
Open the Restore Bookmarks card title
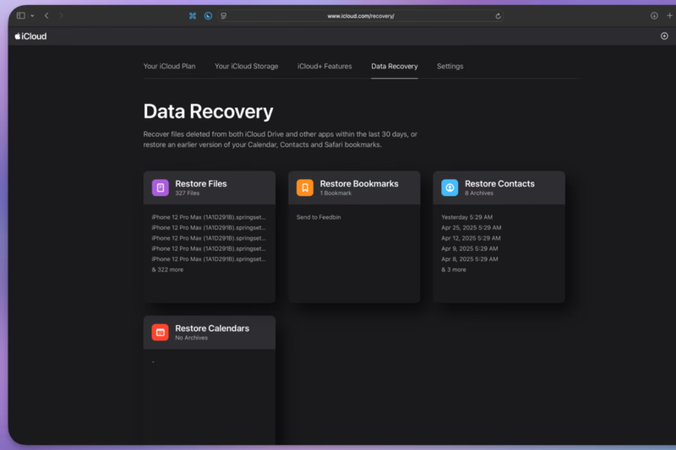click(x=359, y=184)
